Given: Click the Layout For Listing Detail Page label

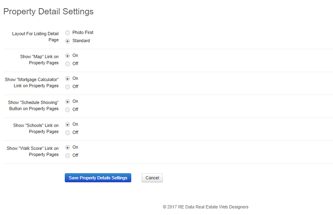Looking at the screenshot, I should pyautogui.click(x=35, y=37).
